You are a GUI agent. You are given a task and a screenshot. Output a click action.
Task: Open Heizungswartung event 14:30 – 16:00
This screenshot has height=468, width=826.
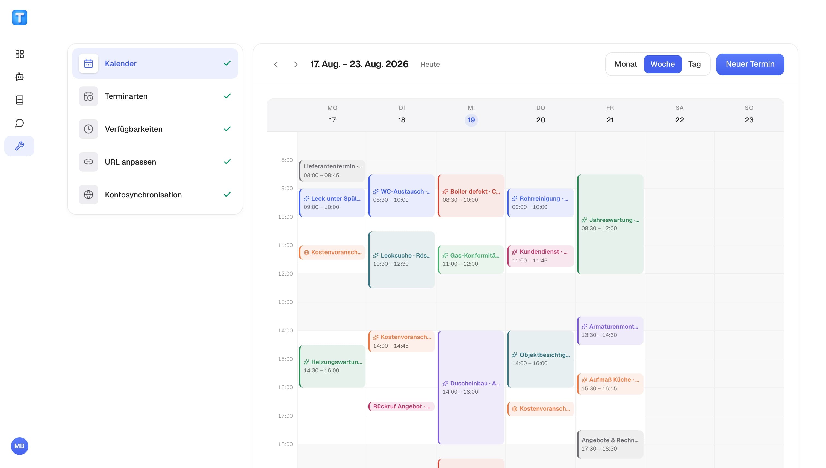pos(332,366)
